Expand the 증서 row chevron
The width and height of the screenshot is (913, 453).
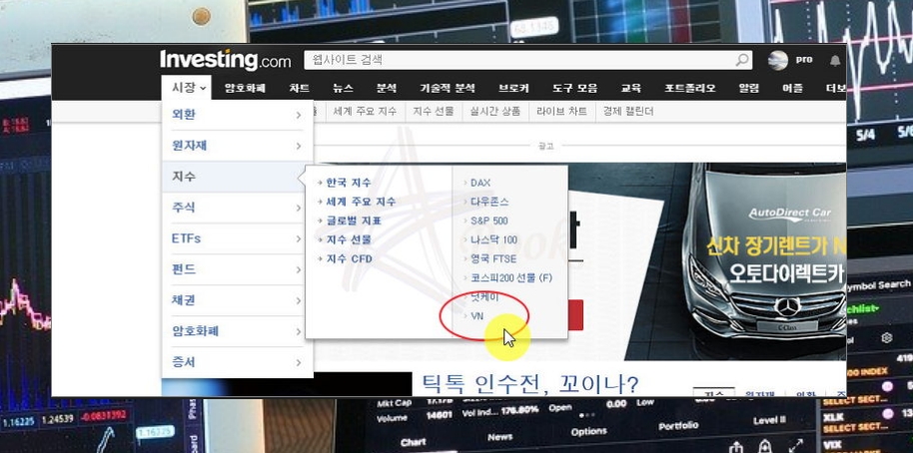click(298, 362)
